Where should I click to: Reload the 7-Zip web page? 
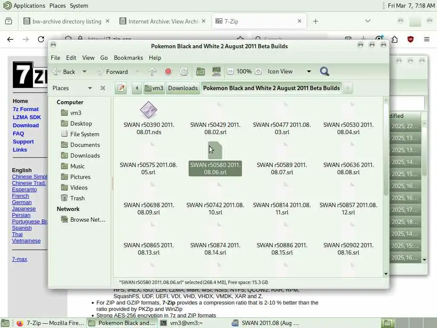click(x=41, y=39)
